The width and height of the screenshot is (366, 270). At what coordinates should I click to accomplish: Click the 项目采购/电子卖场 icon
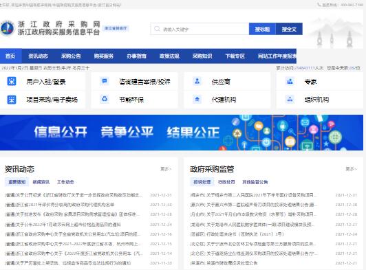click(12, 100)
